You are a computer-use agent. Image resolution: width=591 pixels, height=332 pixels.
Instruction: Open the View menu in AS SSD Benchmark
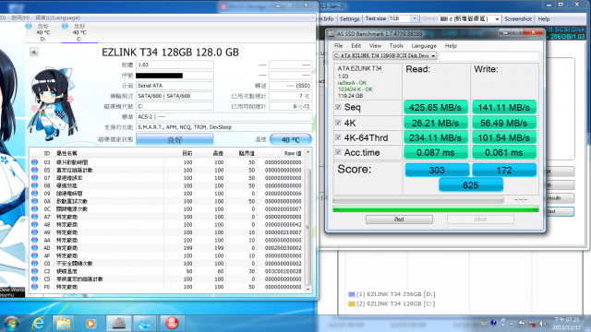[375, 45]
